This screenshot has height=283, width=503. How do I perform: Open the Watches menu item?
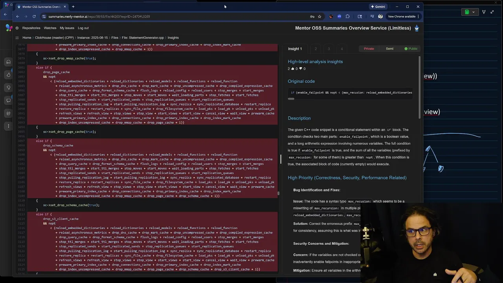[x=50, y=28]
